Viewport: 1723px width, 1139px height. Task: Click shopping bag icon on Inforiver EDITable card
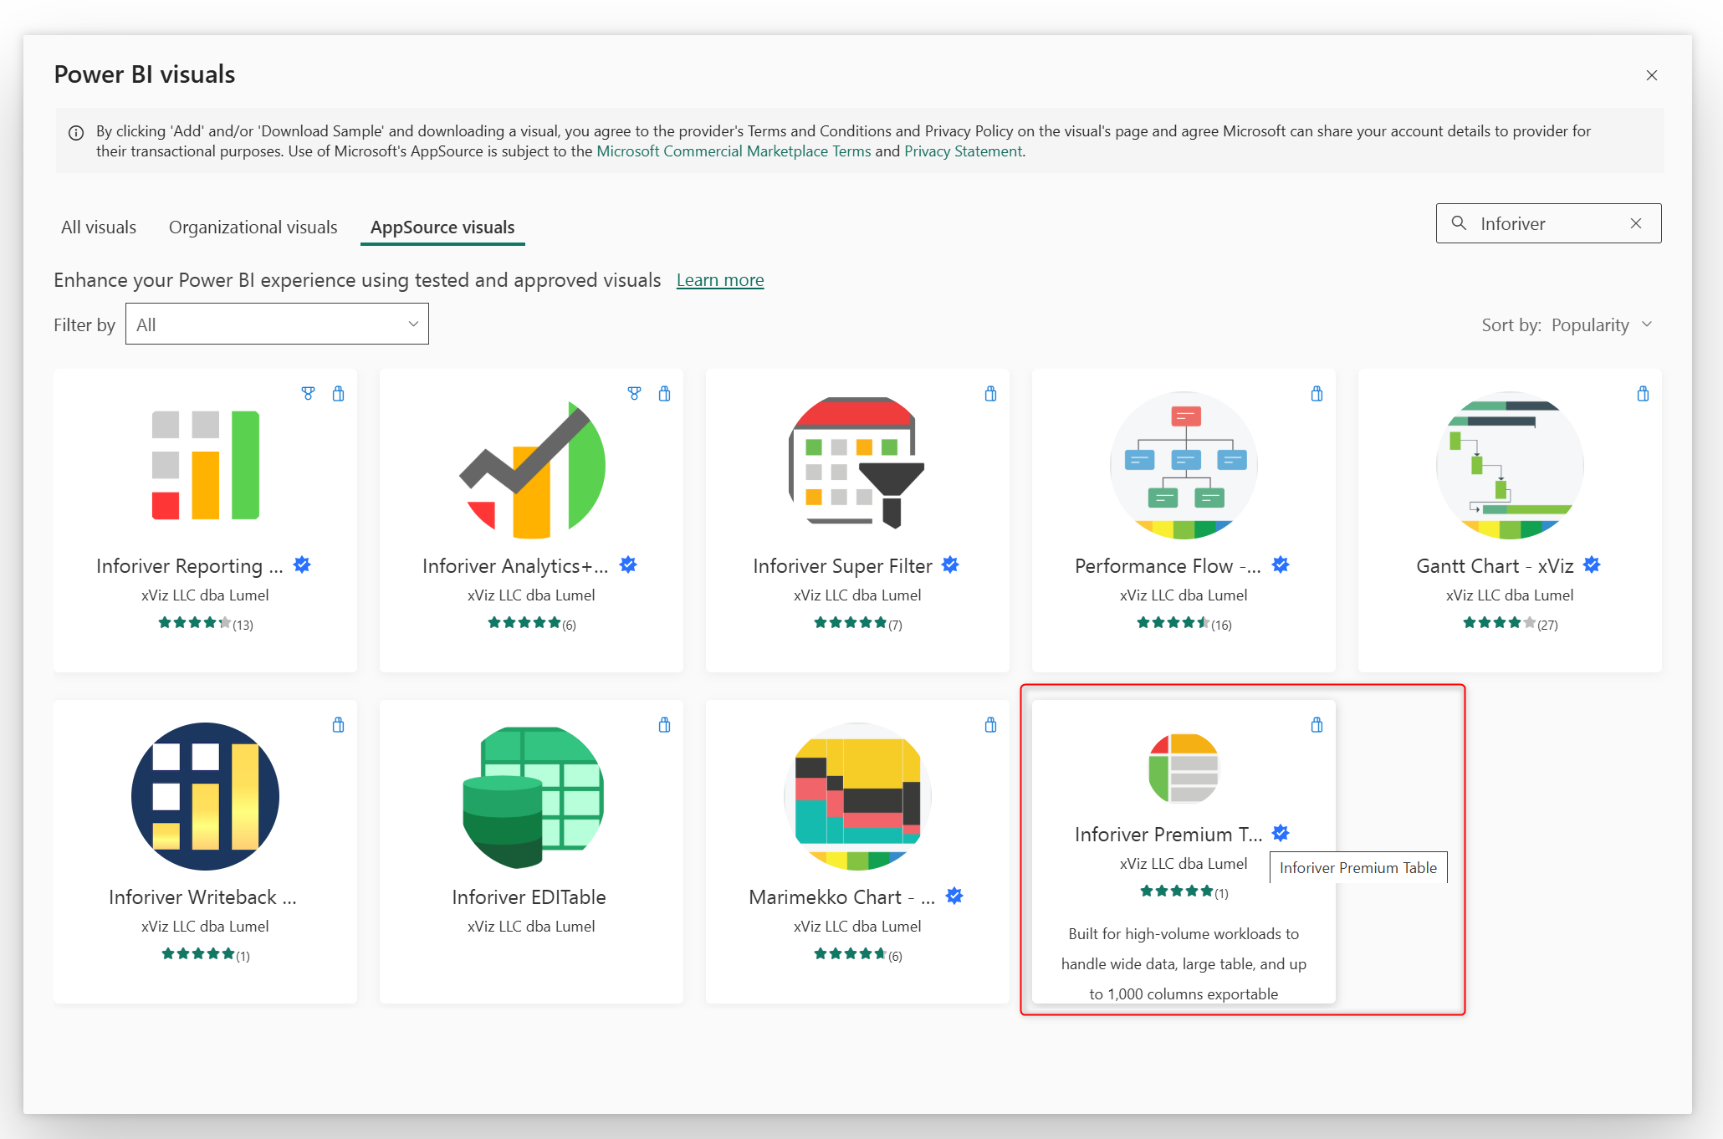pyautogui.click(x=664, y=725)
